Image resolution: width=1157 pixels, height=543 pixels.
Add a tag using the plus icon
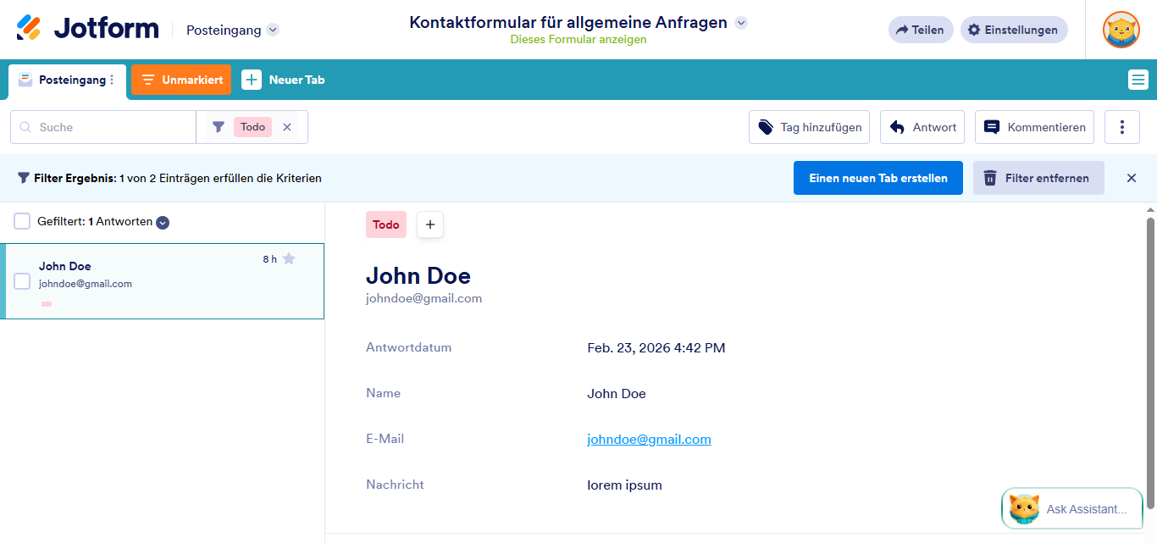tap(429, 224)
